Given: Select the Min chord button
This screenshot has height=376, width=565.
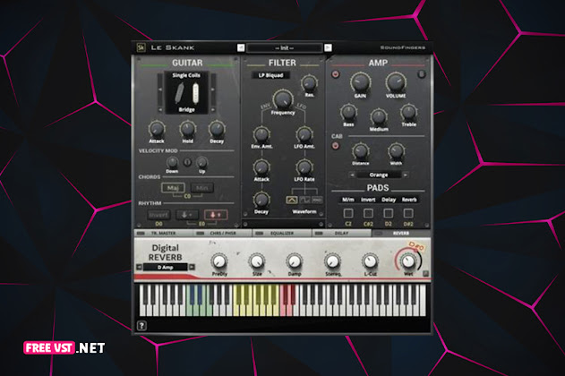Looking at the screenshot, I should click(201, 188).
